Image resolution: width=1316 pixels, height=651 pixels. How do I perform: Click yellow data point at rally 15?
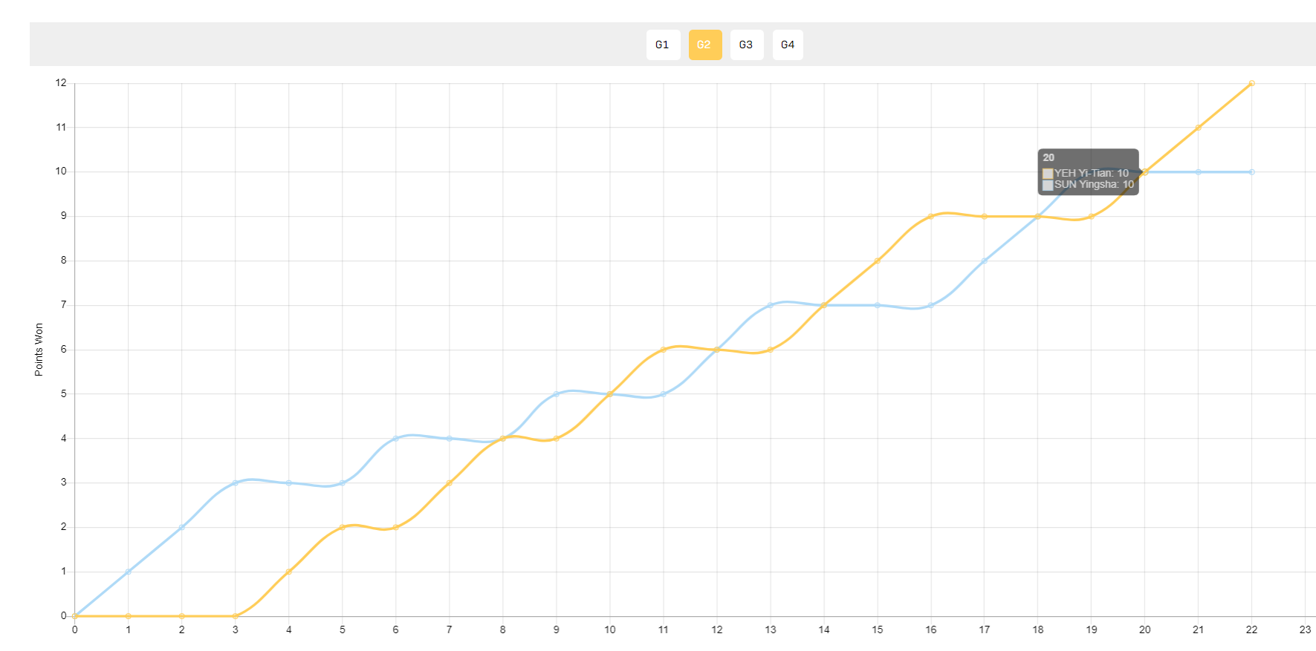point(878,261)
